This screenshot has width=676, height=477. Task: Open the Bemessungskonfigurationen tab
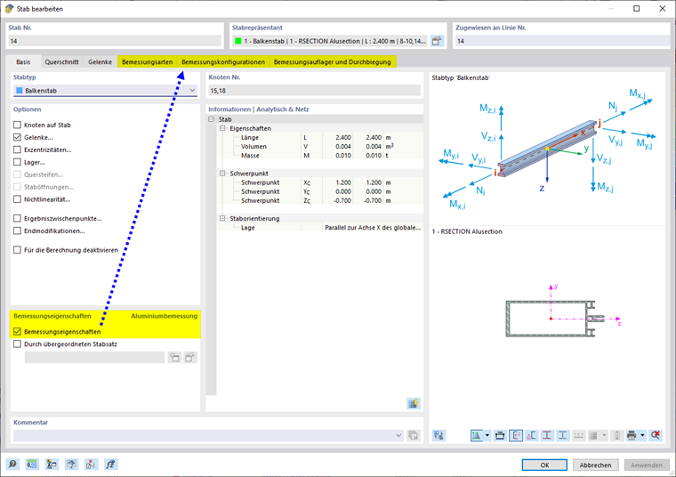pos(223,61)
